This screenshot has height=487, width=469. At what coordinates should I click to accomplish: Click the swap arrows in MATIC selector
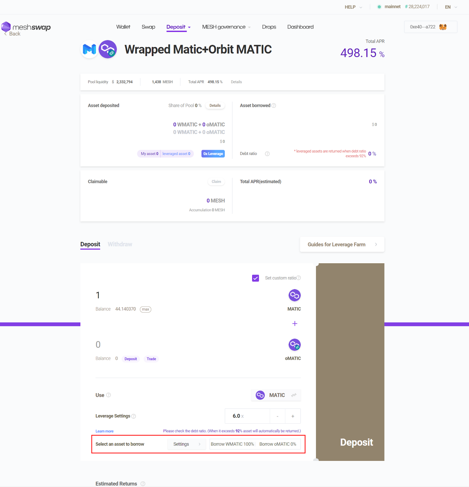(294, 395)
